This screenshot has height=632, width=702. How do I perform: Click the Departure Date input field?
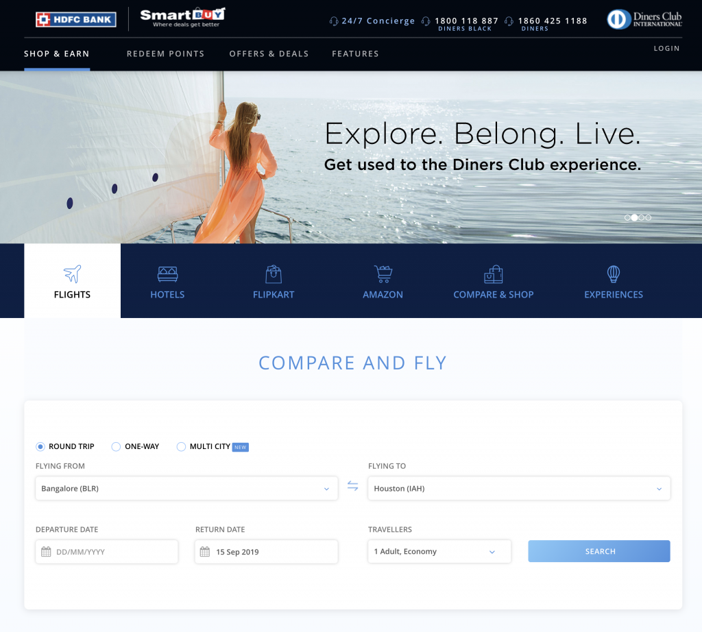coord(106,552)
